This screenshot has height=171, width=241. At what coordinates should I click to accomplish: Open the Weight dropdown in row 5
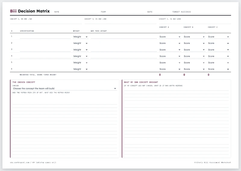80,63
